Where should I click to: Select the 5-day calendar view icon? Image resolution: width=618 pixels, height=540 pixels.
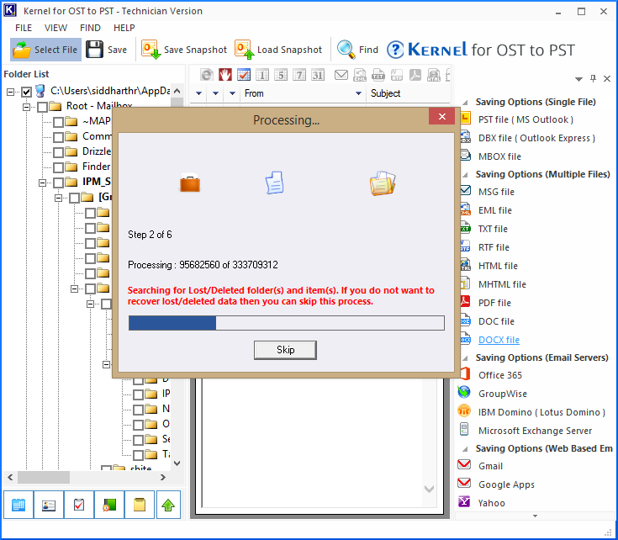(281, 75)
